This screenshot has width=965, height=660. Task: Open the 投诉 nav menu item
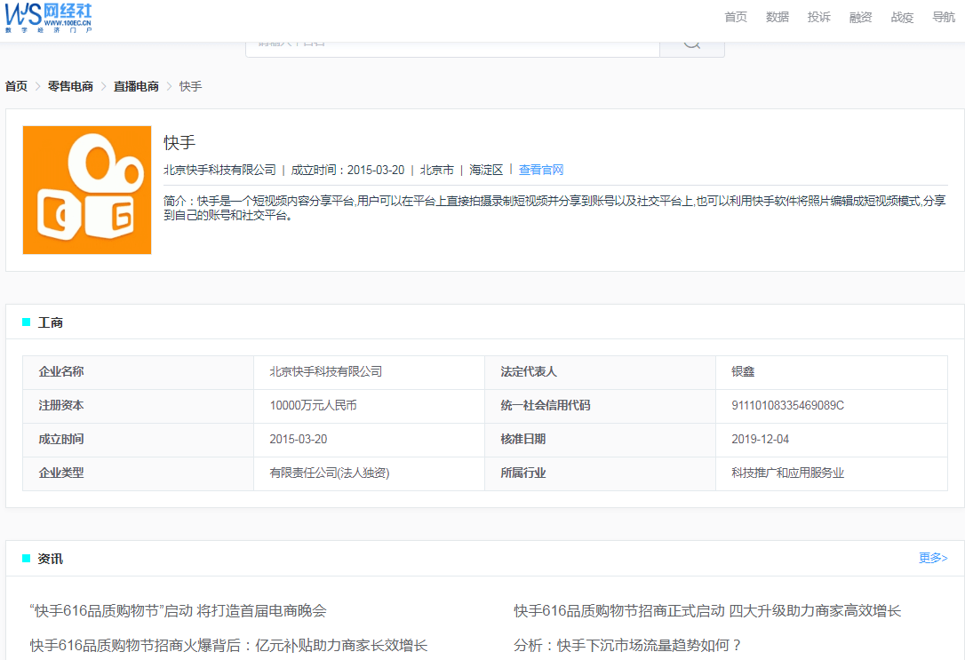(x=818, y=17)
